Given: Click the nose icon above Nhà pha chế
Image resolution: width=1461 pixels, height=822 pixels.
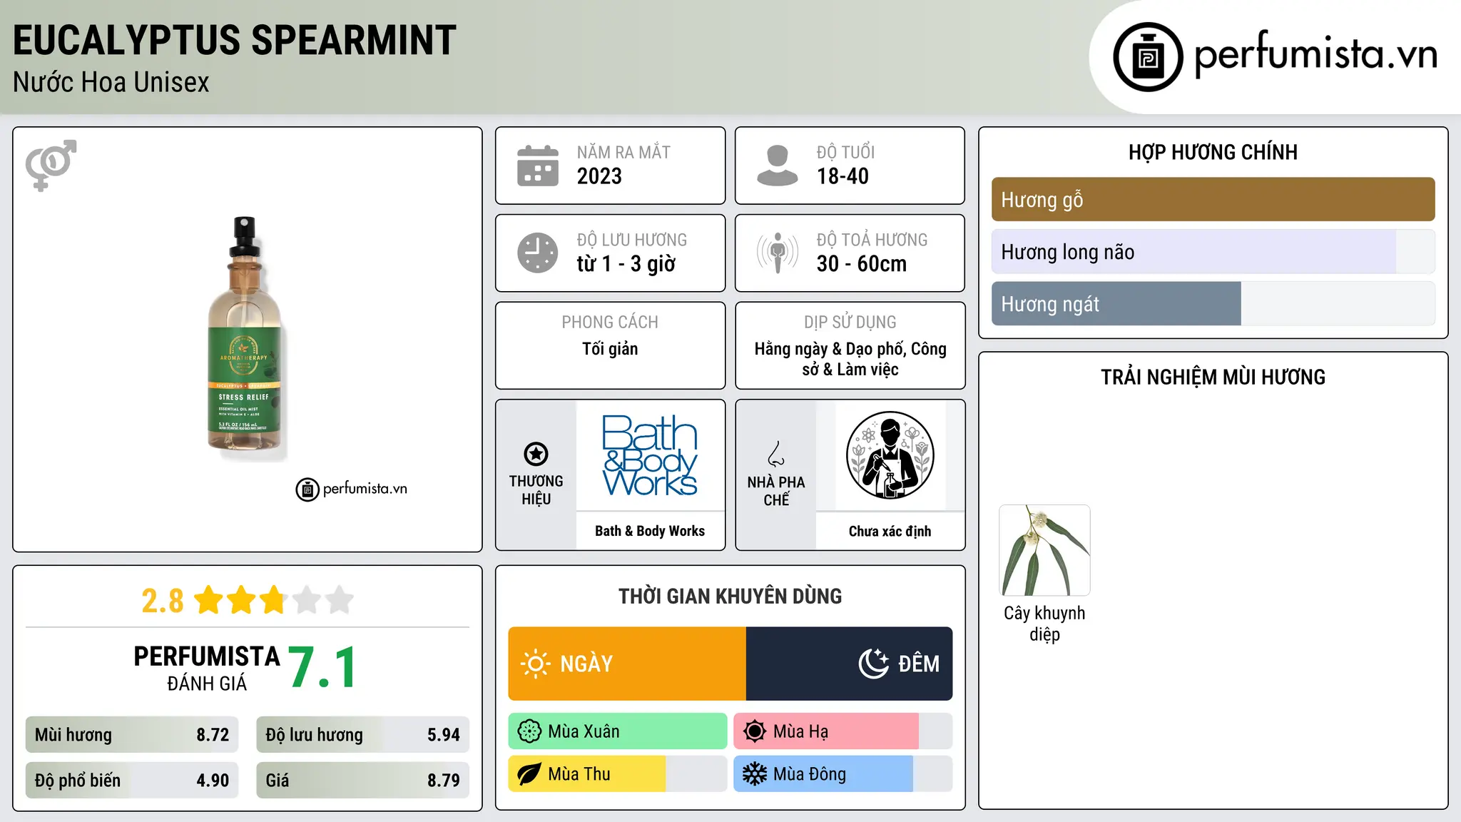Looking at the screenshot, I should pyautogui.click(x=776, y=454).
